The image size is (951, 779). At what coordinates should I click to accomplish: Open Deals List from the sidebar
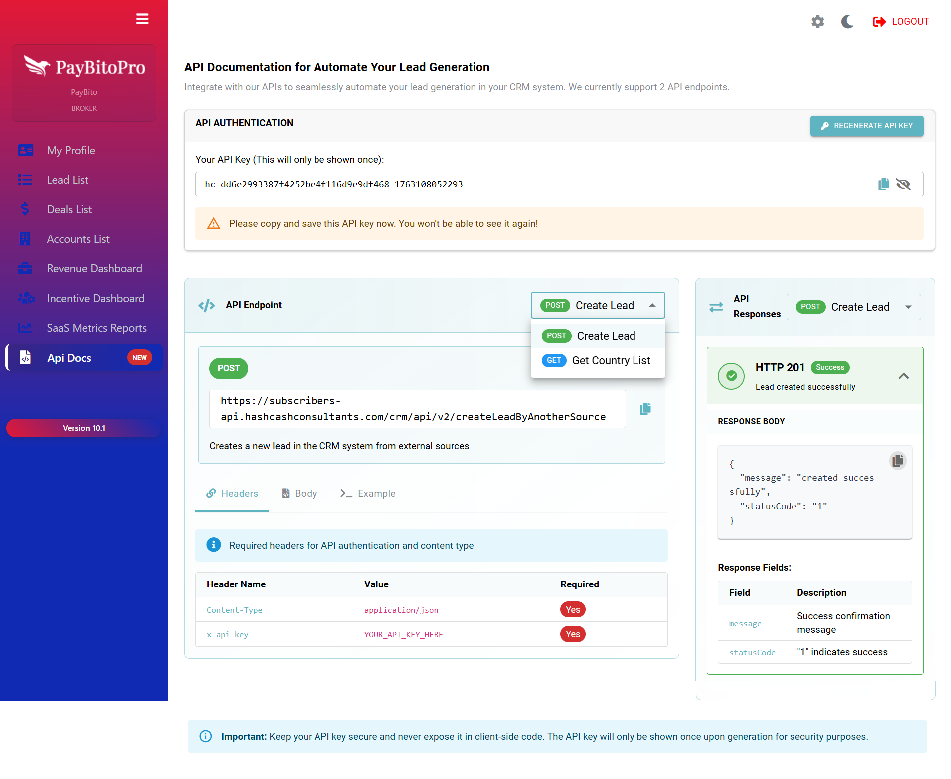pos(69,209)
